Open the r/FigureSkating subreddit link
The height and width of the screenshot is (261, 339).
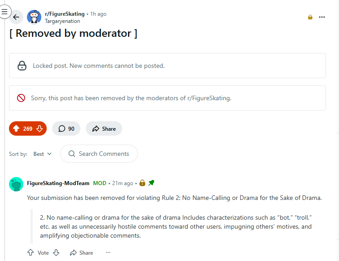65,14
